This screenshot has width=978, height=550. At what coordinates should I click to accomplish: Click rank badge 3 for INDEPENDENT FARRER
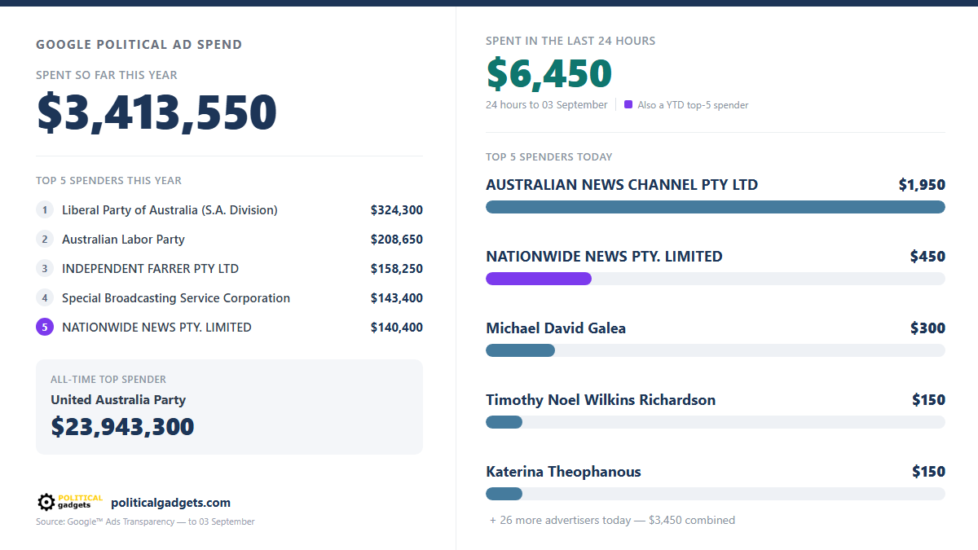pos(45,269)
